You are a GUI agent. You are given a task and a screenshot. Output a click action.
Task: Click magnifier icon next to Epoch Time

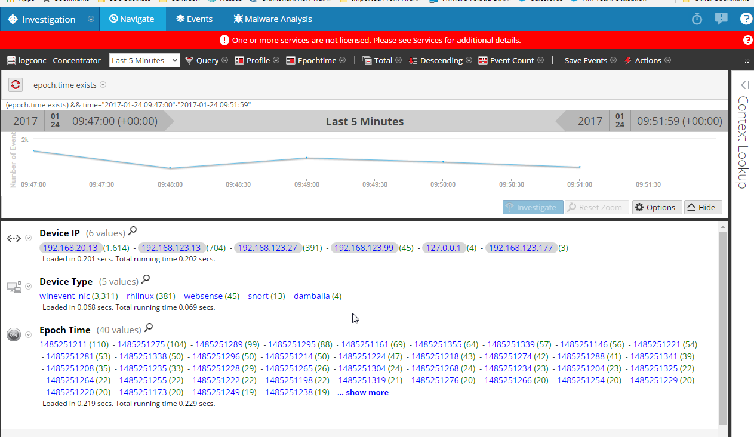(x=149, y=328)
